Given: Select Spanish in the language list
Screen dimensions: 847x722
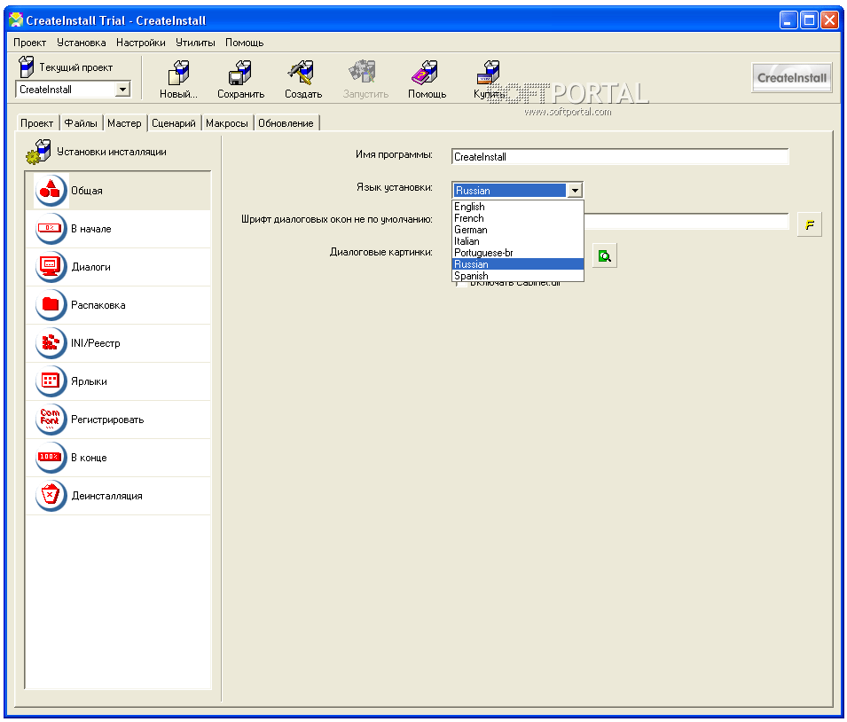Looking at the screenshot, I should click(517, 276).
